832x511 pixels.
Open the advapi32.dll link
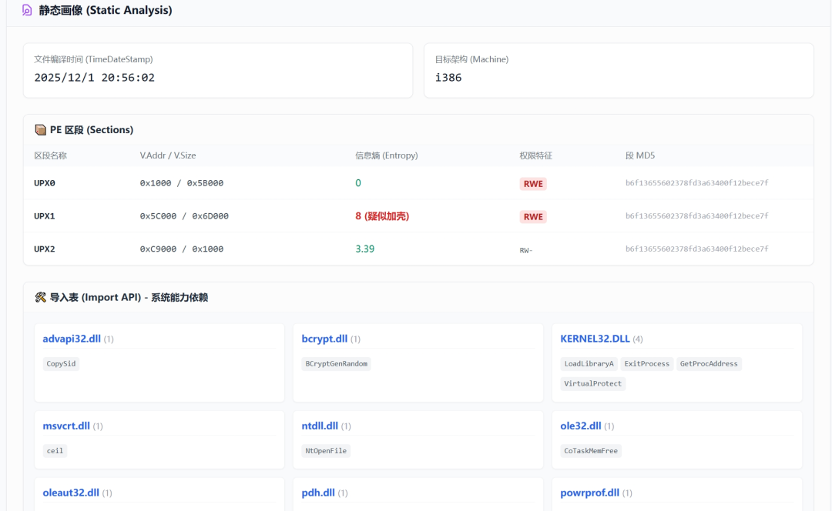pyautogui.click(x=72, y=339)
